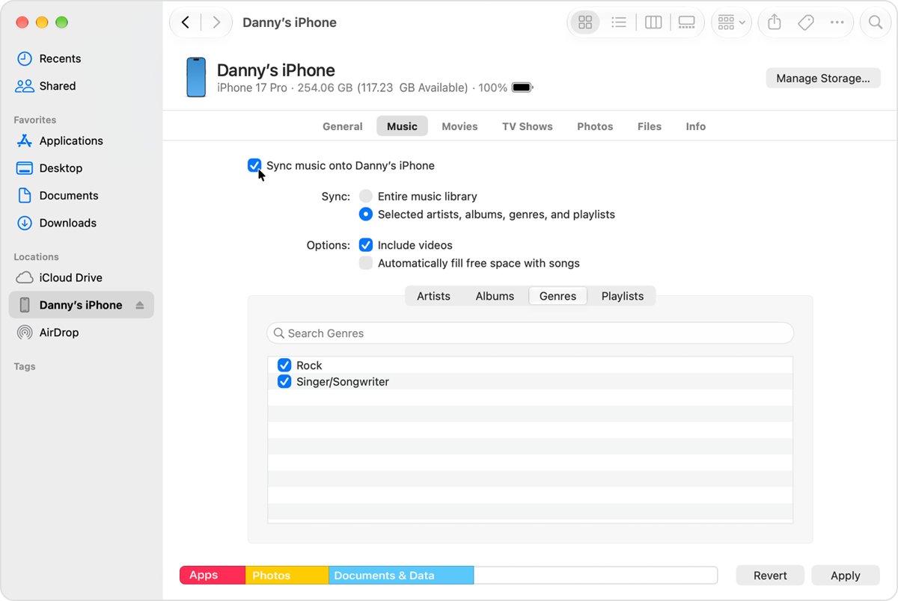Click the yellow Photos storage segment
This screenshot has width=898, height=601.
(287, 575)
